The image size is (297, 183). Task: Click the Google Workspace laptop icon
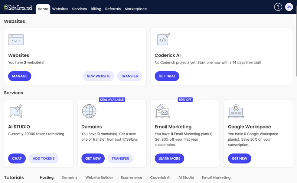(236, 111)
